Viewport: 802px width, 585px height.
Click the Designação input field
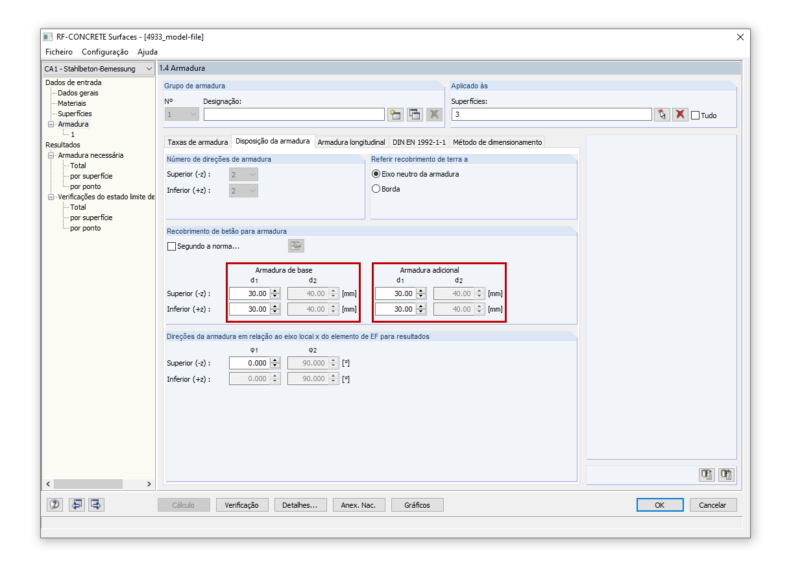click(x=294, y=114)
